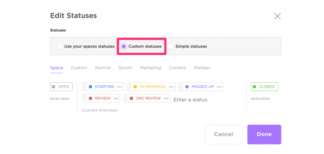Choose the Simple statuses radio option
The image size is (324, 154).
[x=171, y=46]
